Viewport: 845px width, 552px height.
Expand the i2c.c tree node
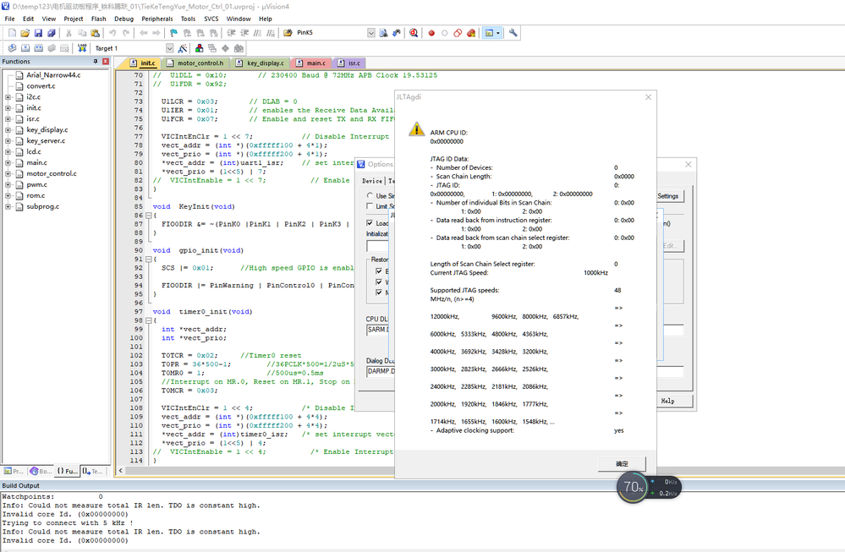[x=8, y=97]
